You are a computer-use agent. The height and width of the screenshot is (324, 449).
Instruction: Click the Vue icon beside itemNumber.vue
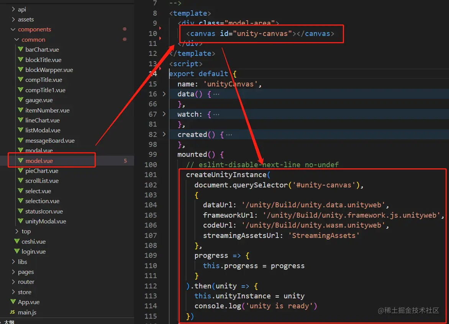coord(21,110)
